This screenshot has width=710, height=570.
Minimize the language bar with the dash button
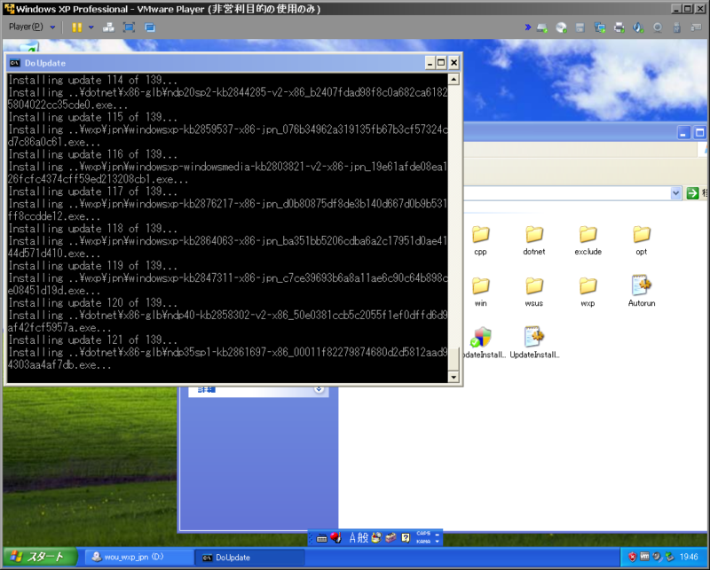437,535
